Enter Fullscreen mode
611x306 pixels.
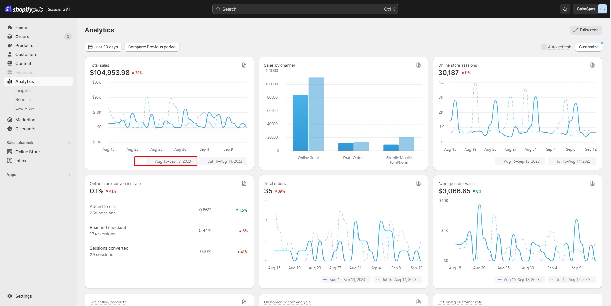pos(586,30)
